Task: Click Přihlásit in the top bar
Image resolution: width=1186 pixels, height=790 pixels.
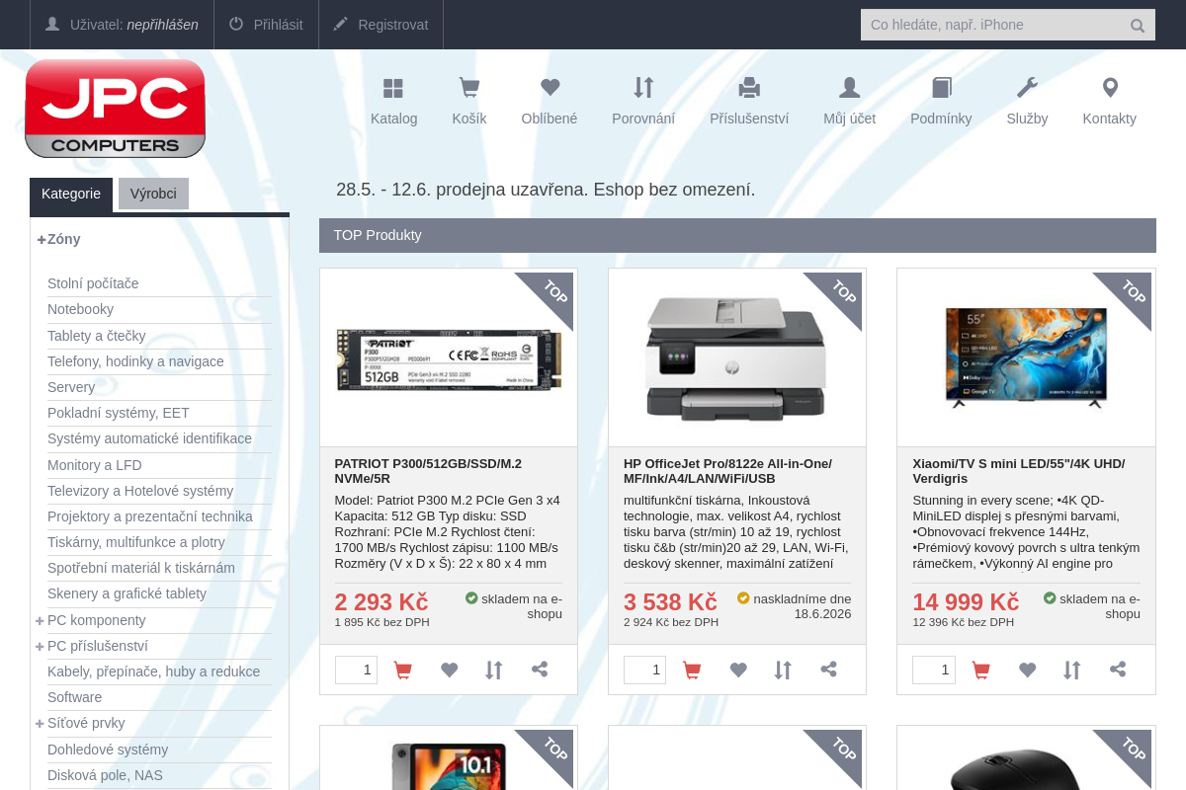Action: (x=266, y=25)
